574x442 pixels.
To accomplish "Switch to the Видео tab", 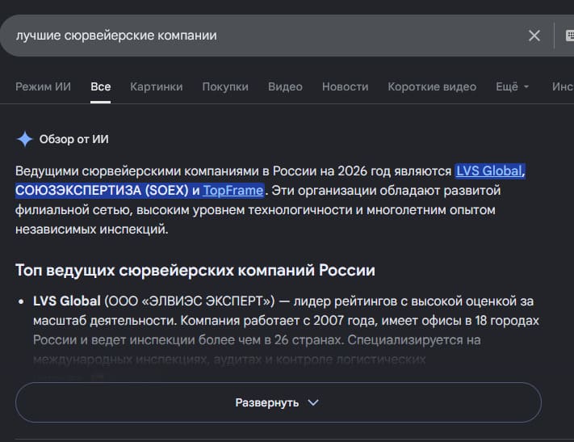I will (x=285, y=86).
